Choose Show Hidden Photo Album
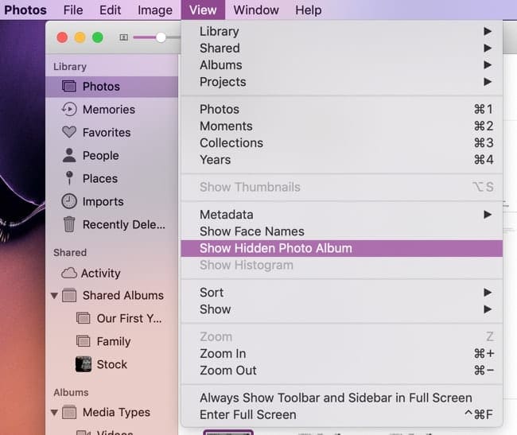This screenshot has width=517, height=435. tap(341, 248)
